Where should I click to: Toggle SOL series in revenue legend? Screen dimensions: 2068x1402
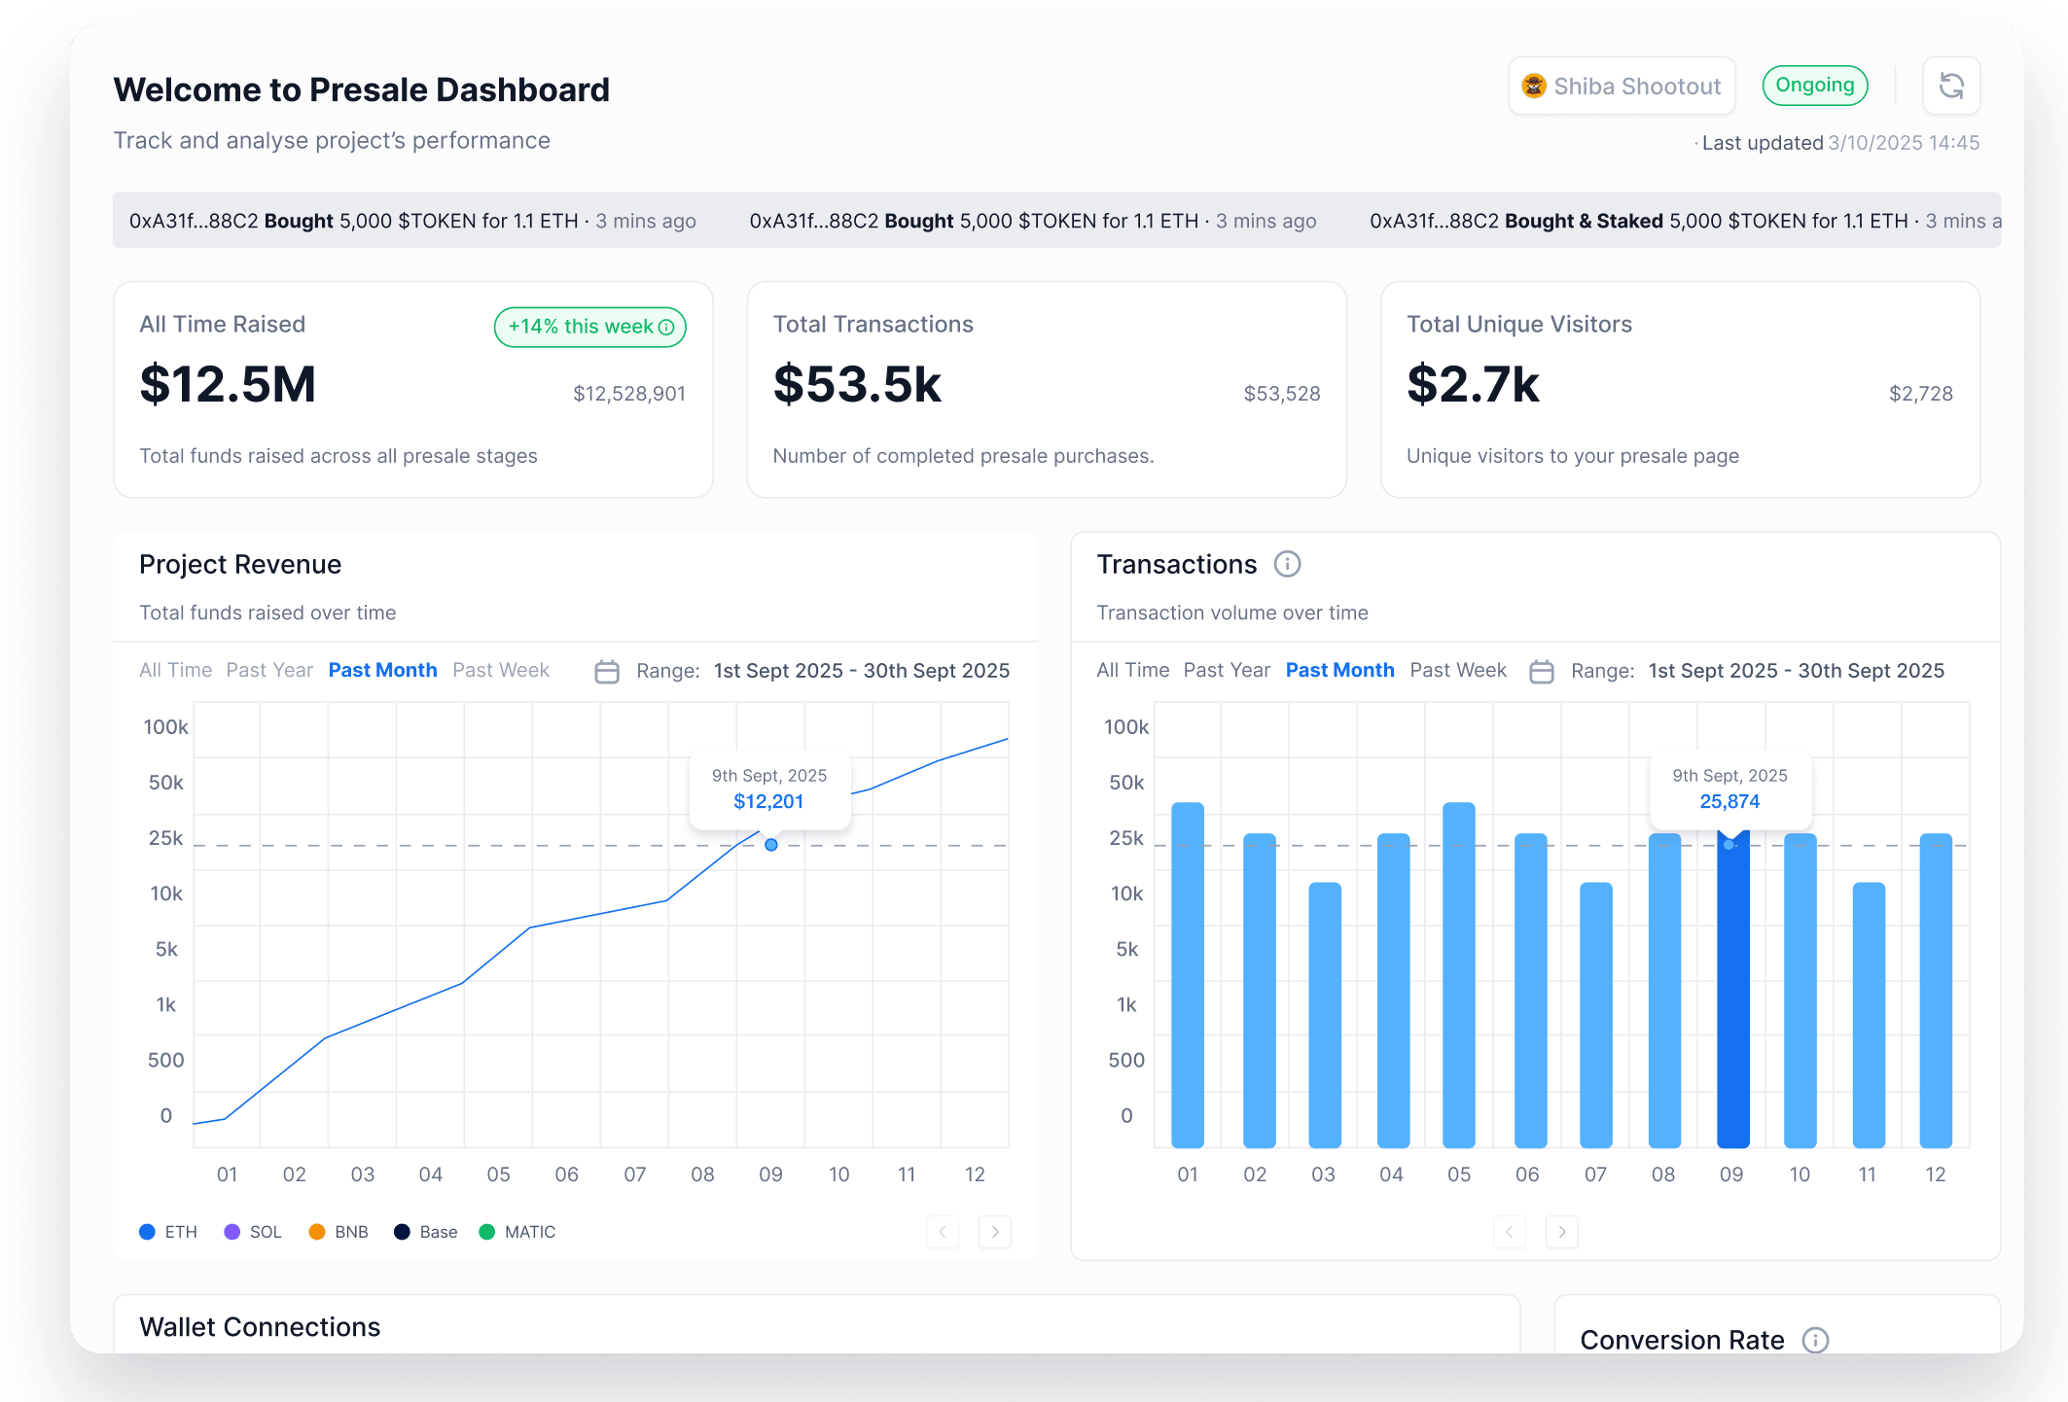click(x=253, y=1232)
